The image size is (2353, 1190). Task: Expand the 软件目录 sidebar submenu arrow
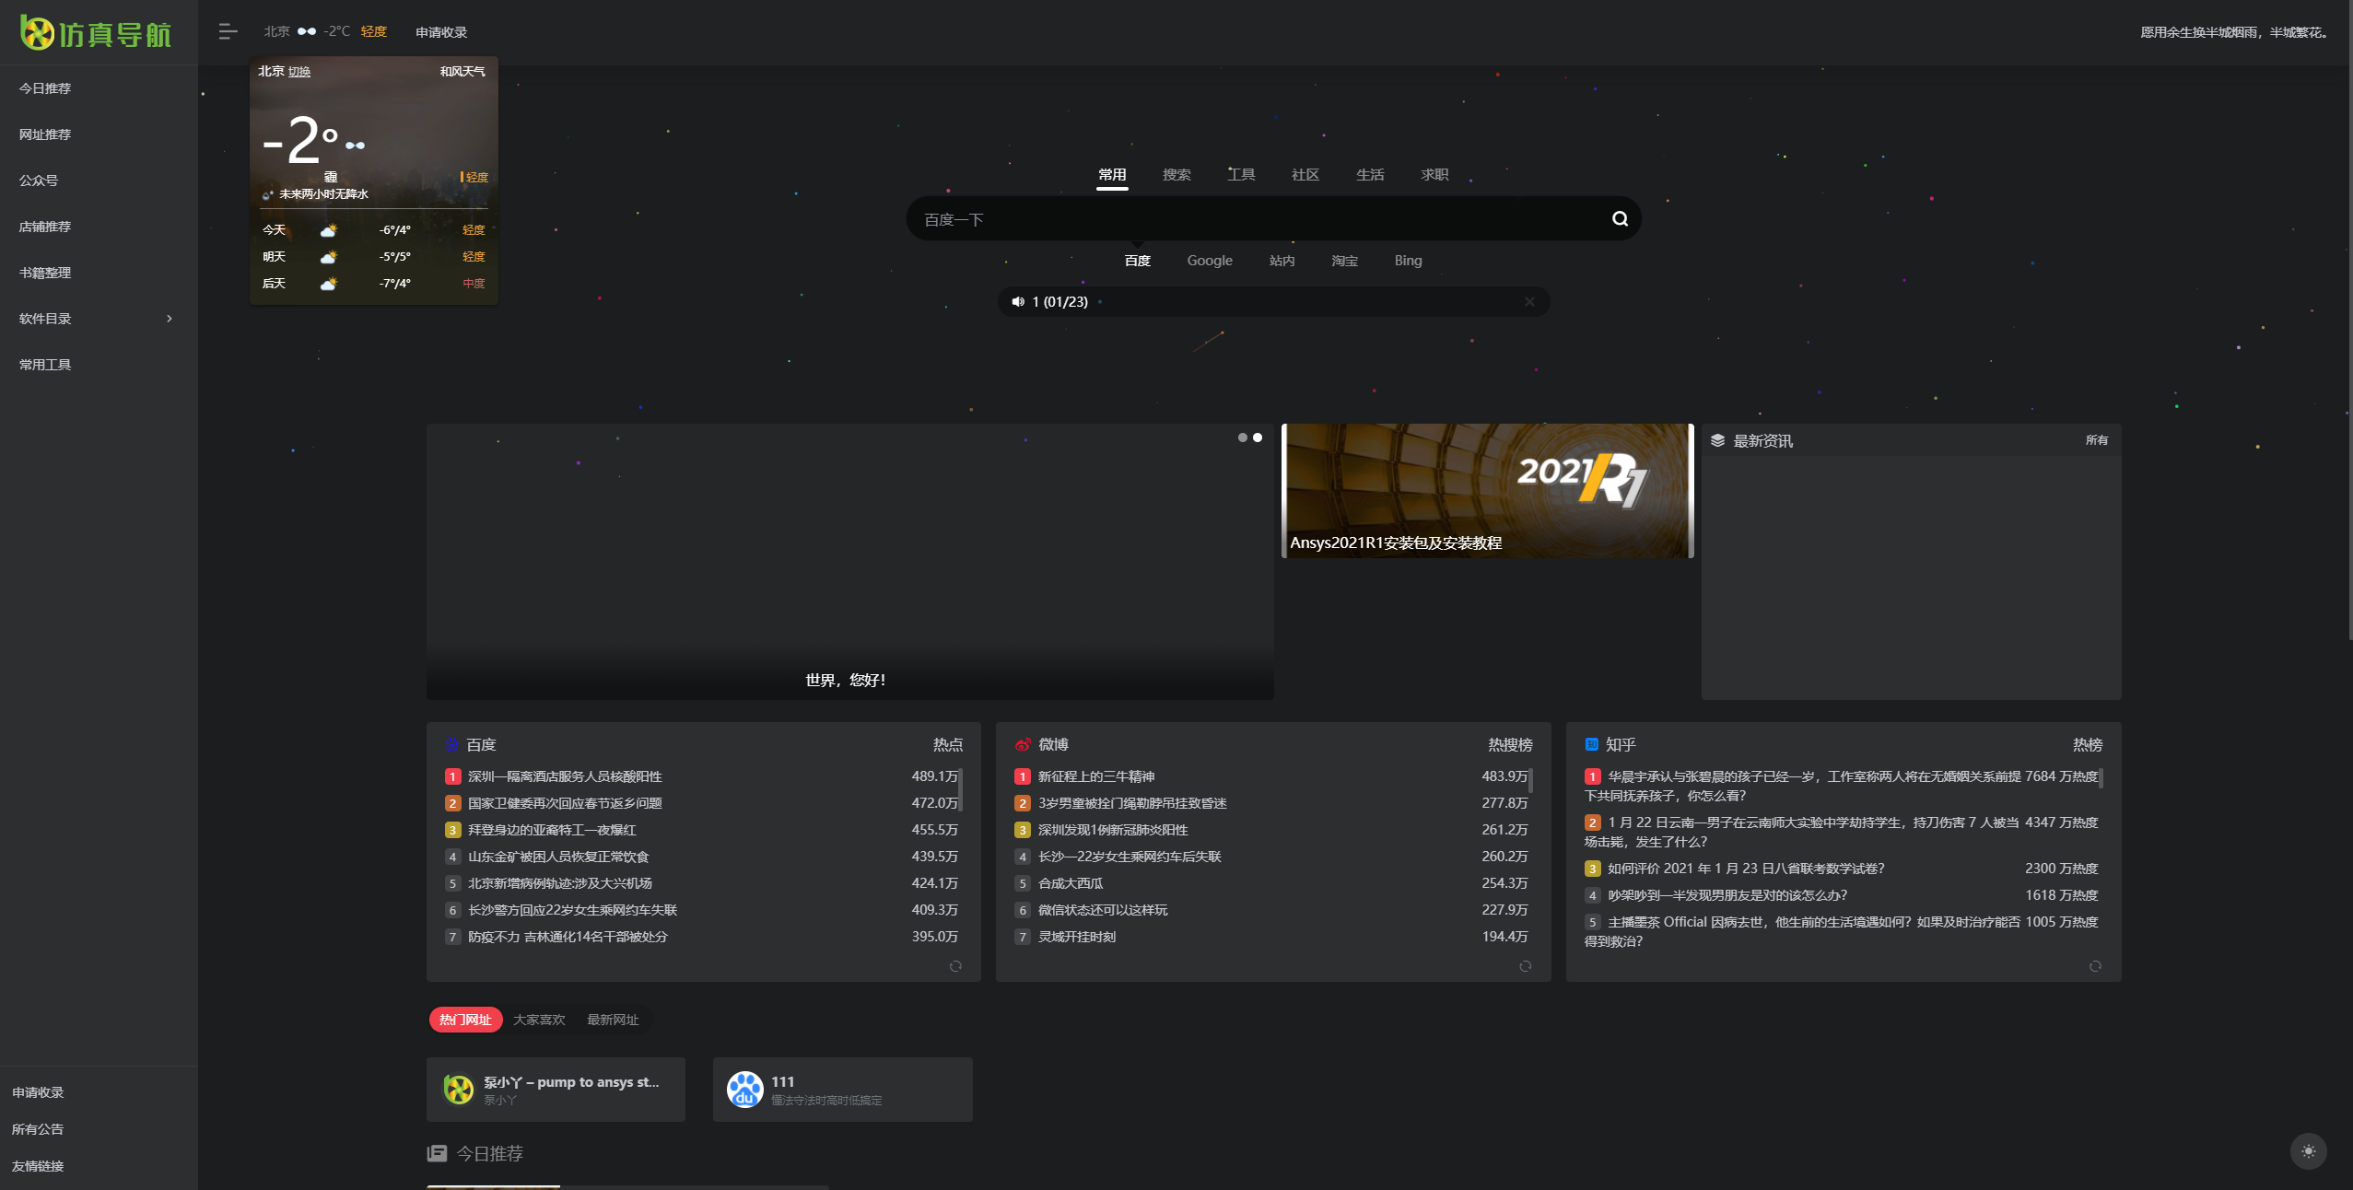click(x=170, y=319)
